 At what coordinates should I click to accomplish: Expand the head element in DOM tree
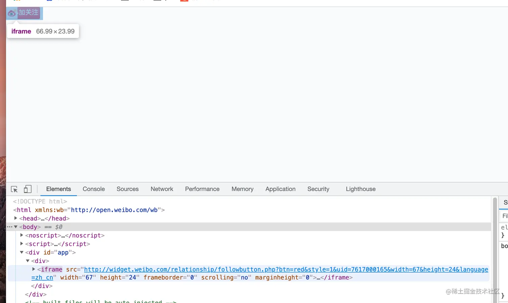click(15, 218)
